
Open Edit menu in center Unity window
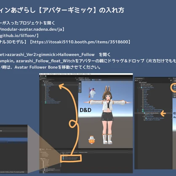tap(43, 74)
